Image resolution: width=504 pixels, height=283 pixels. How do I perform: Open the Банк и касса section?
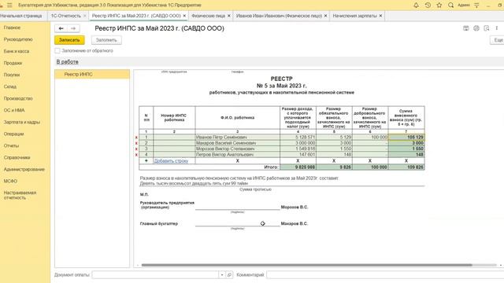17,51
